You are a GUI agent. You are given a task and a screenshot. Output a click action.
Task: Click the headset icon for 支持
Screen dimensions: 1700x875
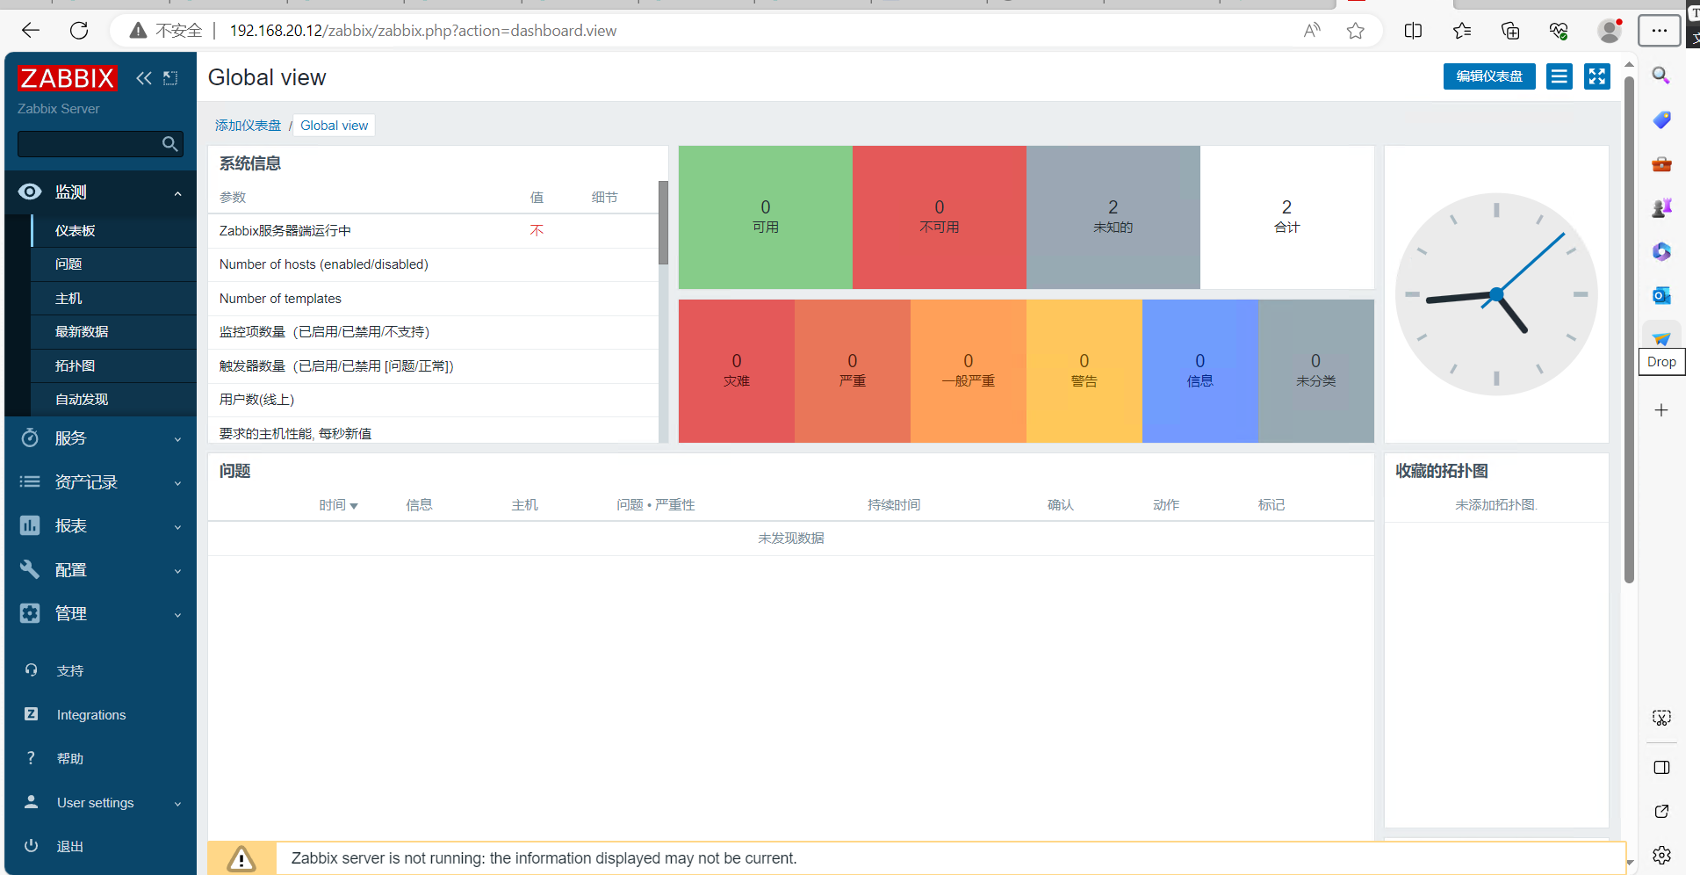pos(32,670)
